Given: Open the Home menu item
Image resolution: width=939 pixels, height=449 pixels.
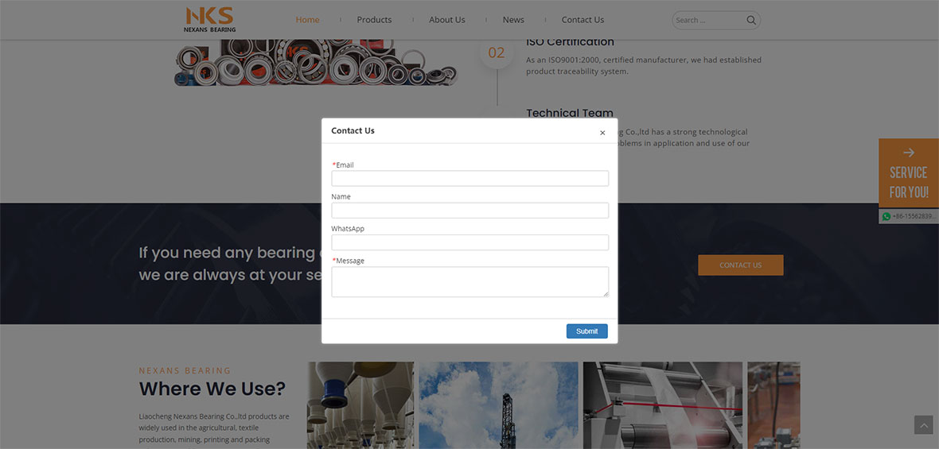Looking at the screenshot, I should point(307,20).
